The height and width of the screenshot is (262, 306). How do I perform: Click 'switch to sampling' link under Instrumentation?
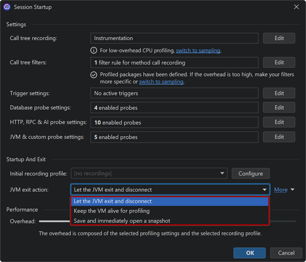(198, 51)
